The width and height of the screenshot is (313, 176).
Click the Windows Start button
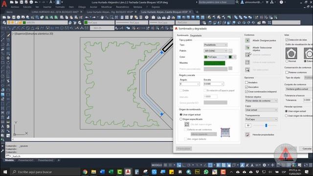[x=5, y=172]
